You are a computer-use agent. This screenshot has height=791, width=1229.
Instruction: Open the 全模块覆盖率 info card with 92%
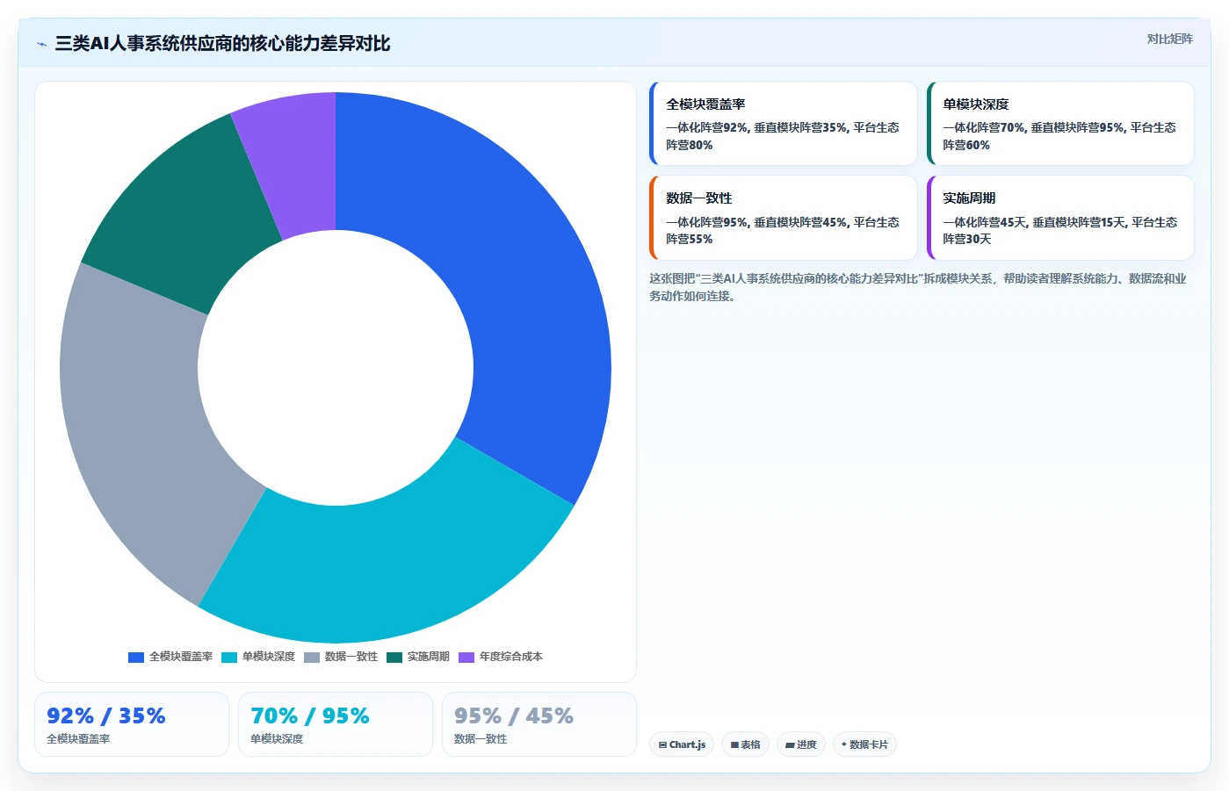pos(784,124)
